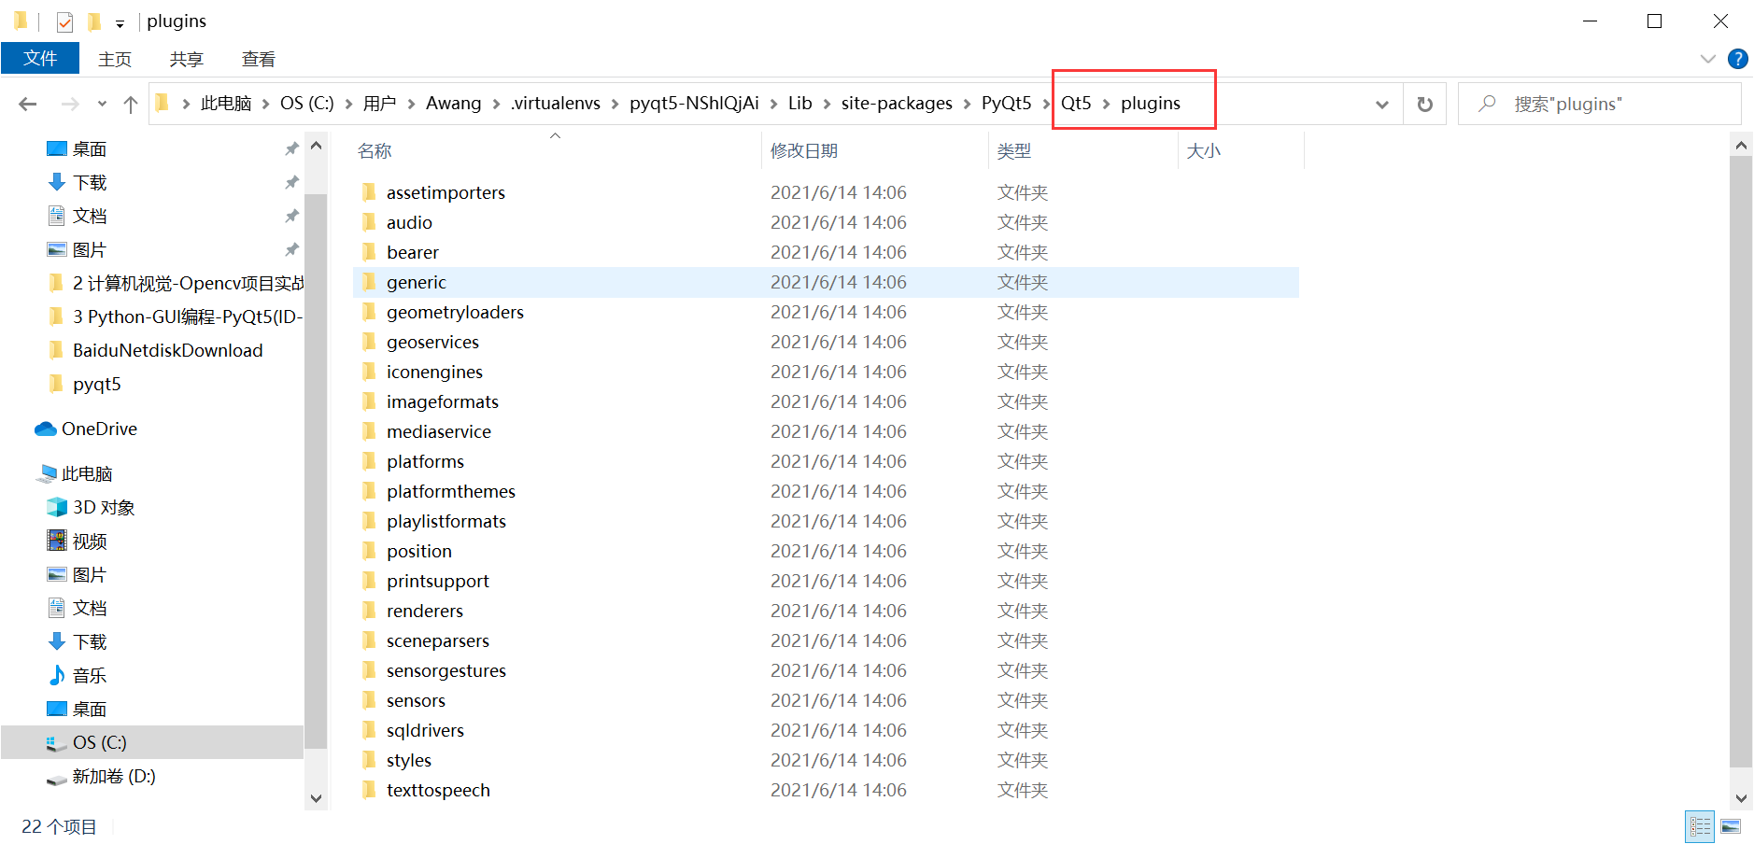Viewport: 1754px width, 844px height.
Task: Click the refresh icon beside the address bar
Action: (x=1423, y=103)
